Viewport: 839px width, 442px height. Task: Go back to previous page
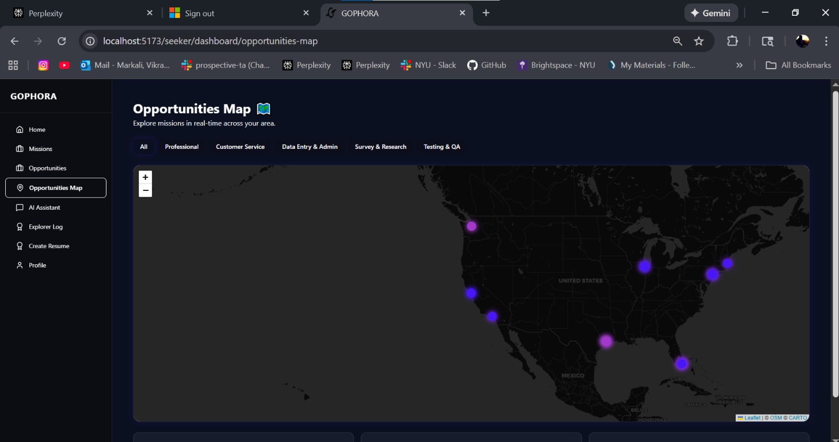(15, 41)
